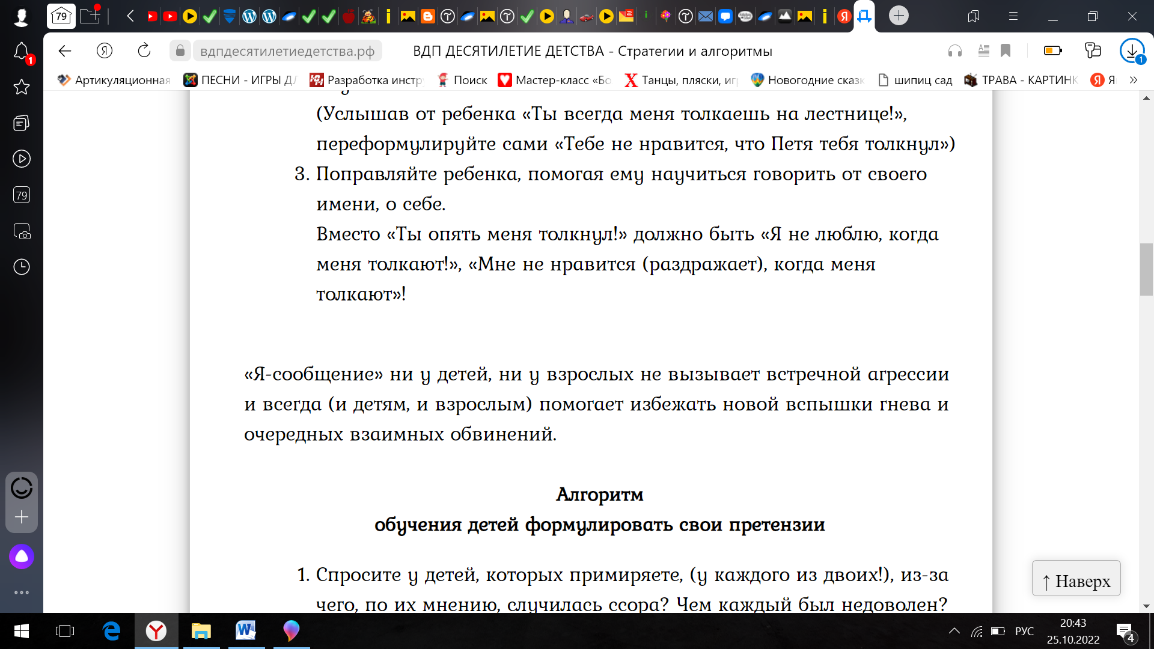
Task: Open the extensions icon in toolbar
Action: (1093, 51)
